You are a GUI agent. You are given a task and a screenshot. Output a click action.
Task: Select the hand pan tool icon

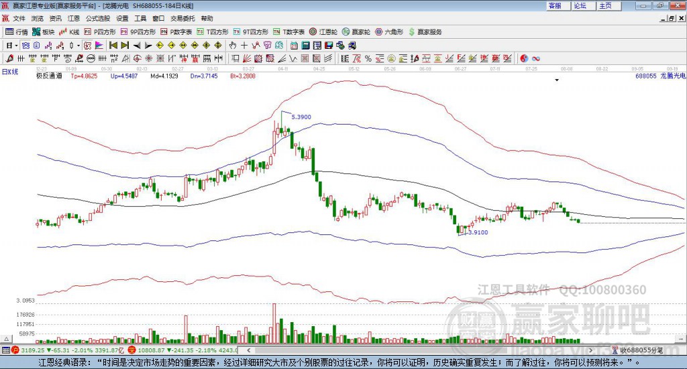pyautogui.click(x=233, y=45)
